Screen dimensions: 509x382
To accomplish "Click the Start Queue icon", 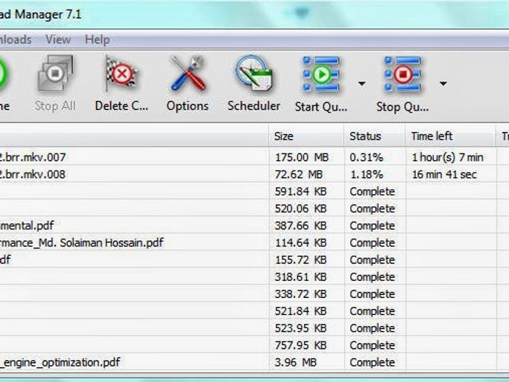I will tap(321, 74).
